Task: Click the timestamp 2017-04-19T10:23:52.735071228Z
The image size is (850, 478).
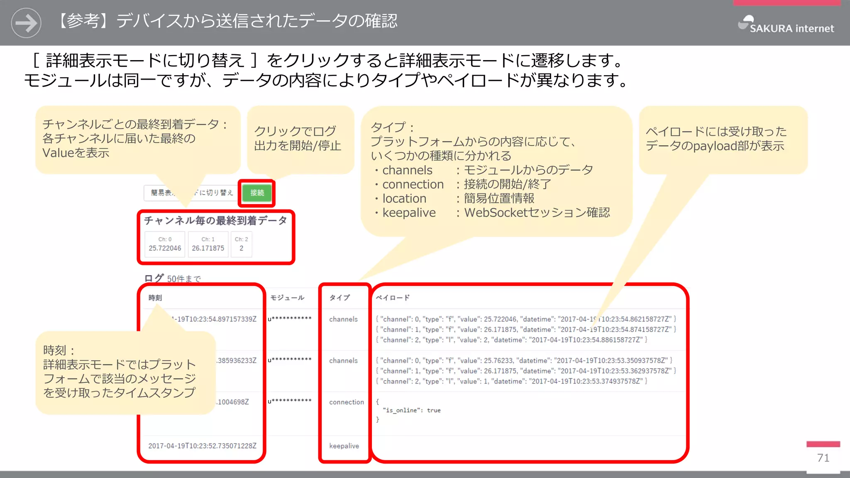Action: (203, 446)
